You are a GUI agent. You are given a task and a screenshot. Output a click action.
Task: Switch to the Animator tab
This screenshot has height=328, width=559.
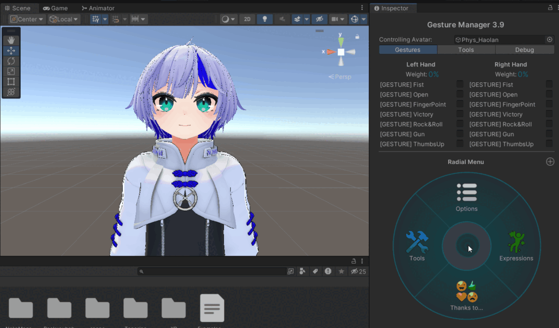coord(98,8)
